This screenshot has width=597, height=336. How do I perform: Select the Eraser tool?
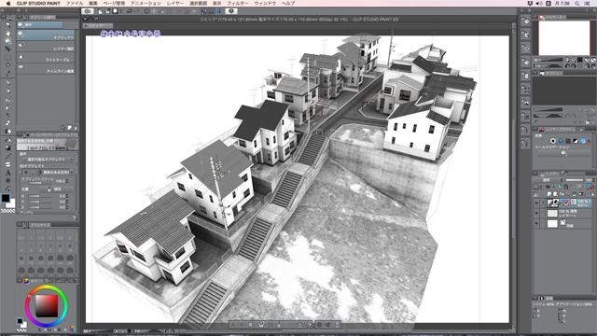point(7,123)
